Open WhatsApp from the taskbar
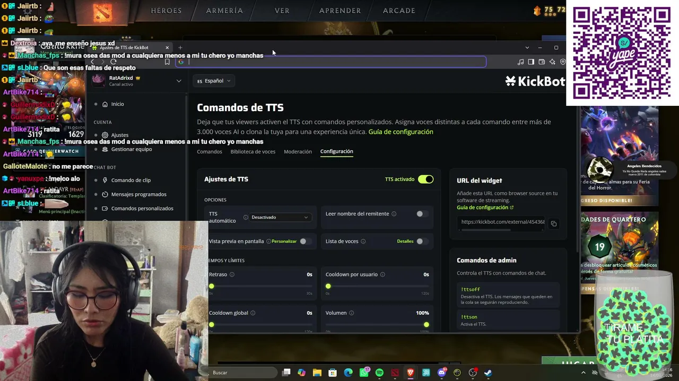The width and height of the screenshot is (679, 381). pos(364,373)
